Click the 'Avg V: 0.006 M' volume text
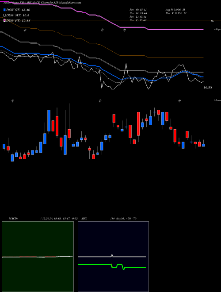The width and height of the screenshot is (221, 292). click(x=175, y=10)
